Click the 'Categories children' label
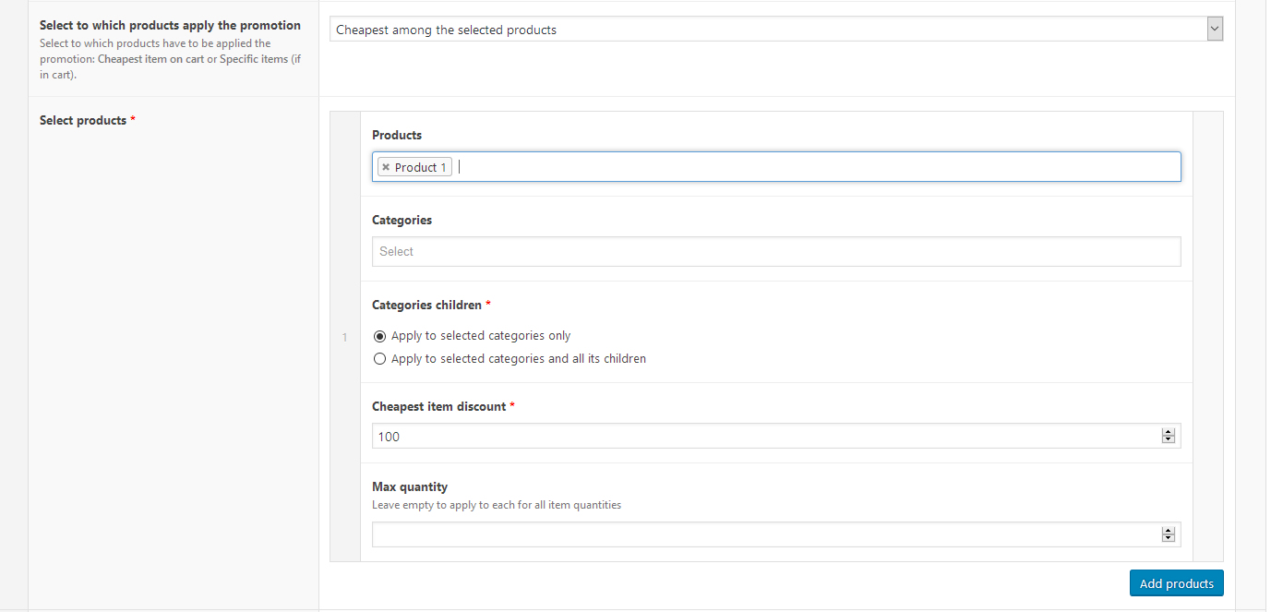This screenshot has height=612, width=1271. coord(426,306)
